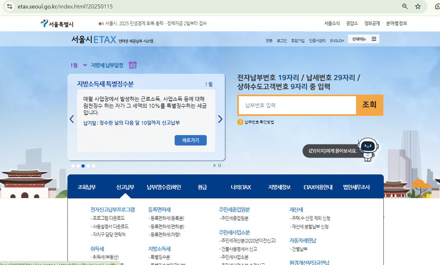This screenshot has width=440, height=265.
Task: Click the 지방세 납부일정 heading
Action: pos(107,65)
